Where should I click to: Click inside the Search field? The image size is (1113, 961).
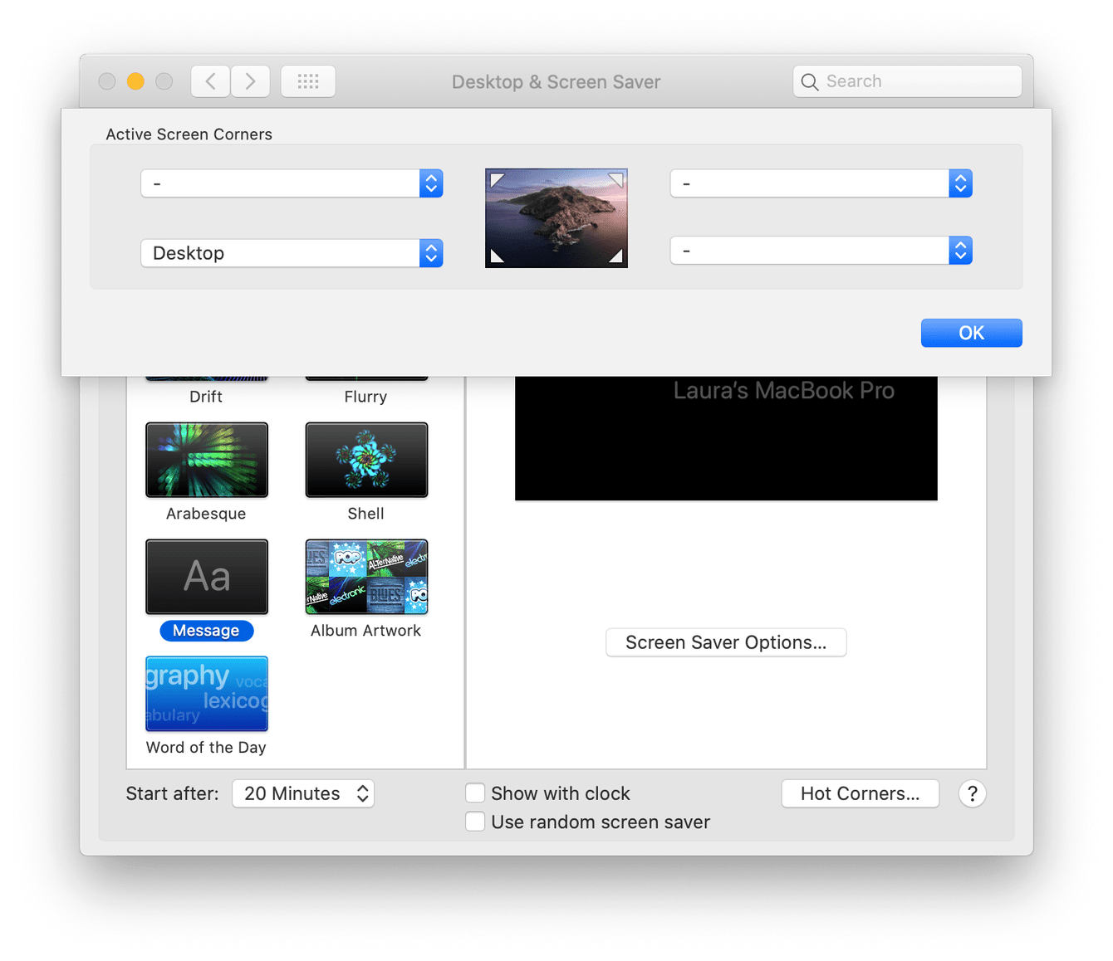pos(907,81)
